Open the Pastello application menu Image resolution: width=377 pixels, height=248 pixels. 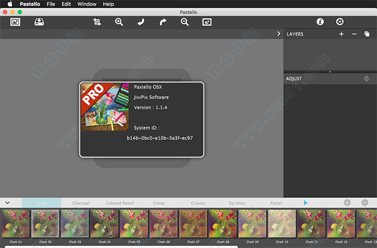(x=30, y=4)
